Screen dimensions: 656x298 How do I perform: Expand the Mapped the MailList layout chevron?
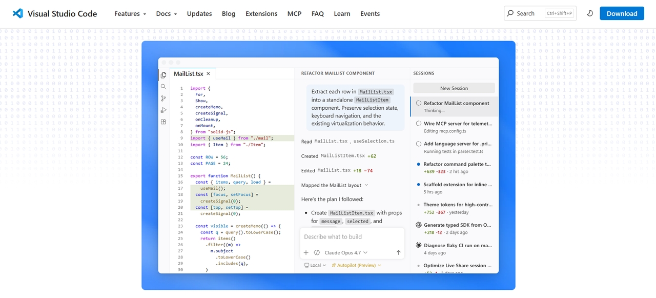[366, 185]
